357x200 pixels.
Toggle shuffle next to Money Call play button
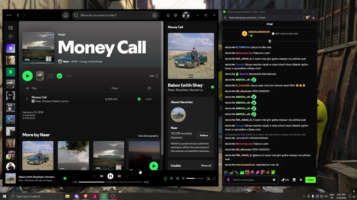[50, 76]
